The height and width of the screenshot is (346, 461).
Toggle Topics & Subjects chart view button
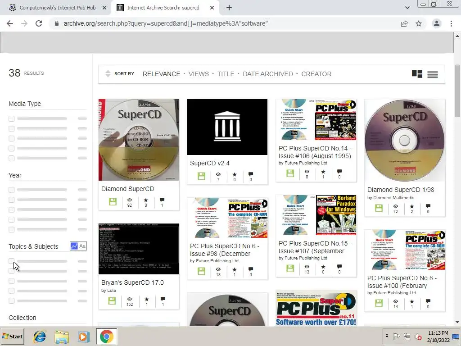tap(74, 246)
